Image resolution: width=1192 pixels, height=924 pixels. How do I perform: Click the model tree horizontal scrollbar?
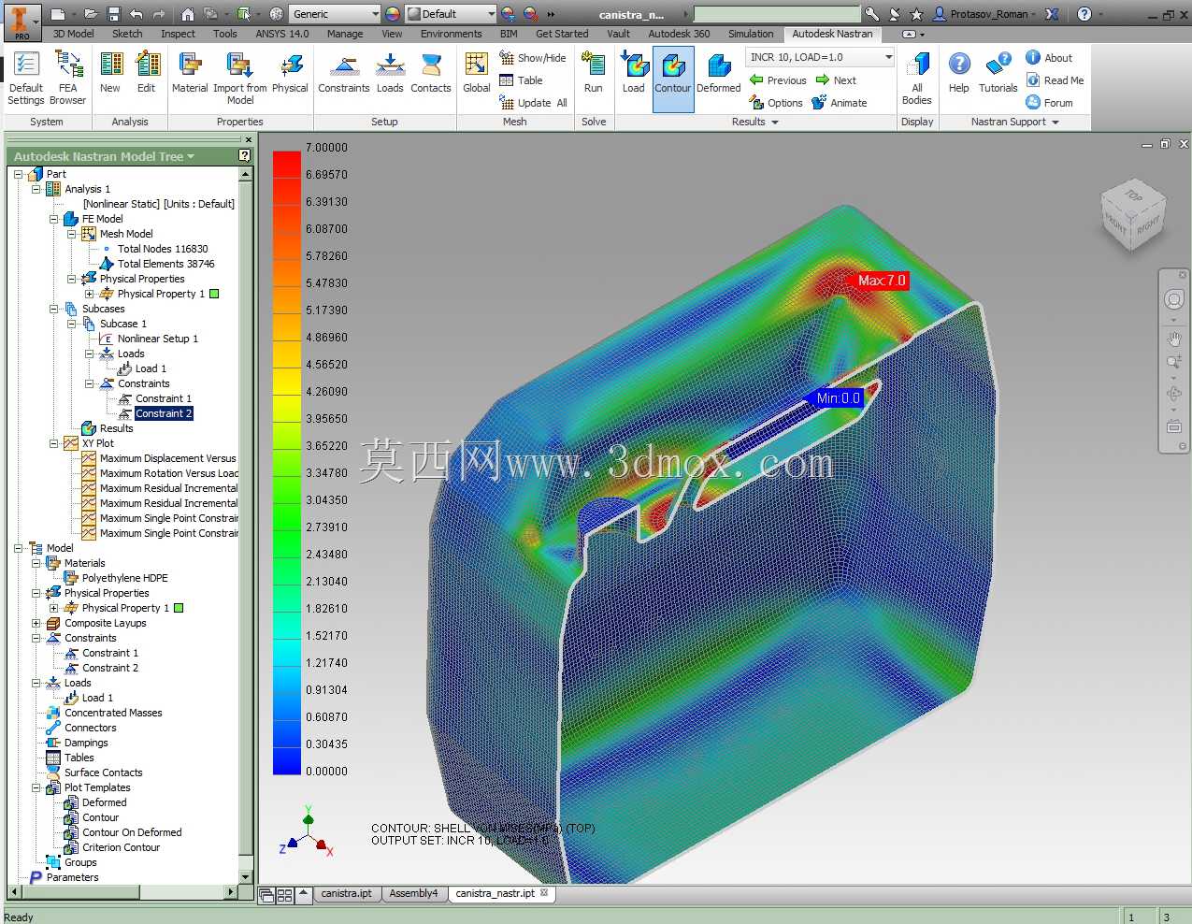point(122,892)
